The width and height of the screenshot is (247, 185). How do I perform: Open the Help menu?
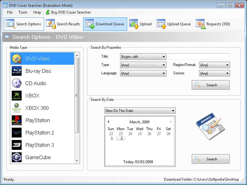[37, 12]
